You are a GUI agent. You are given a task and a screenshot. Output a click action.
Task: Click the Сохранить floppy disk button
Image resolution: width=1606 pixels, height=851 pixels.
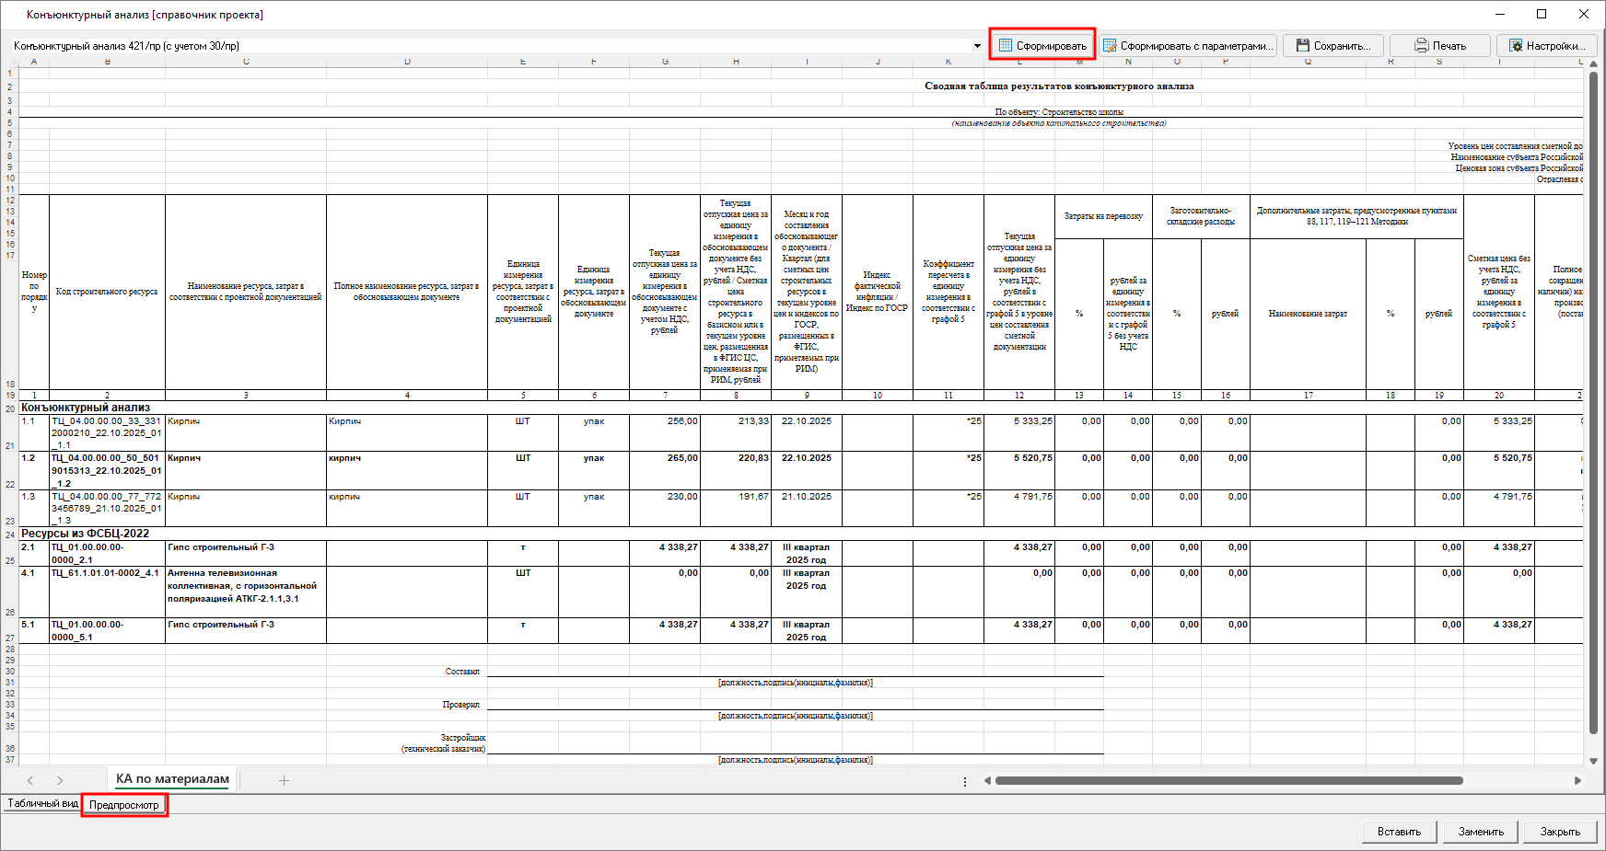[1333, 45]
